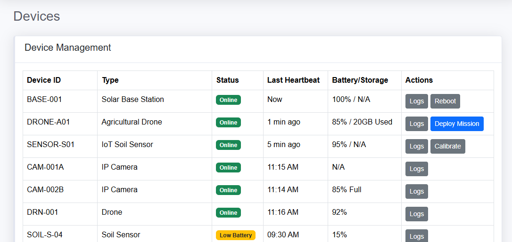512x242 pixels.
Task: Click the Online badge for DRN-001
Action: coord(228,212)
